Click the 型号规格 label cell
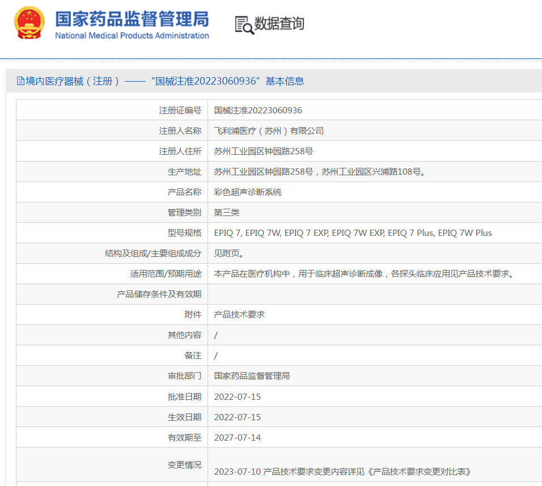Screen dimensions: 542x486 tap(112, 233)
